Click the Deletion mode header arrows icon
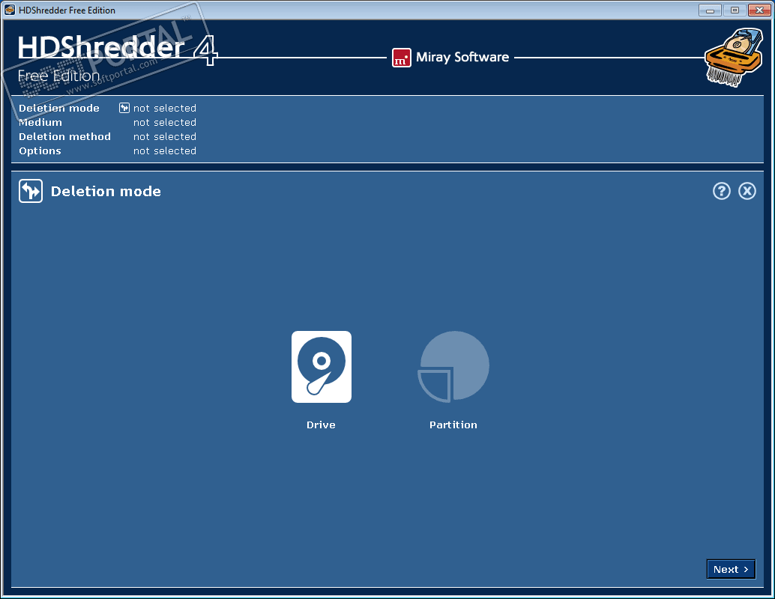This screenshot has width=775, height=599. coord(31,191)
